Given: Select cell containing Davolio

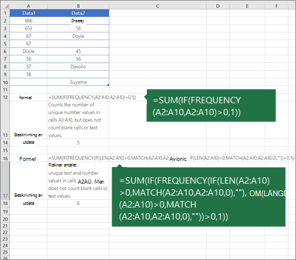Looking at the screenshot, I should [x=78, y=67].
